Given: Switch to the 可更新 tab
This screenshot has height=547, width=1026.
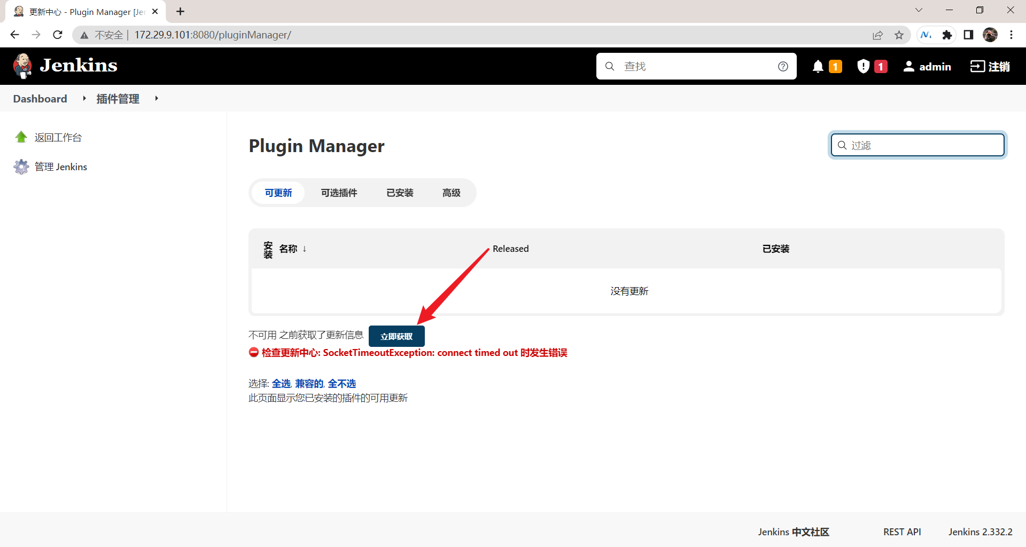Looking at the screenshot, I should click(x=278, y=193).
